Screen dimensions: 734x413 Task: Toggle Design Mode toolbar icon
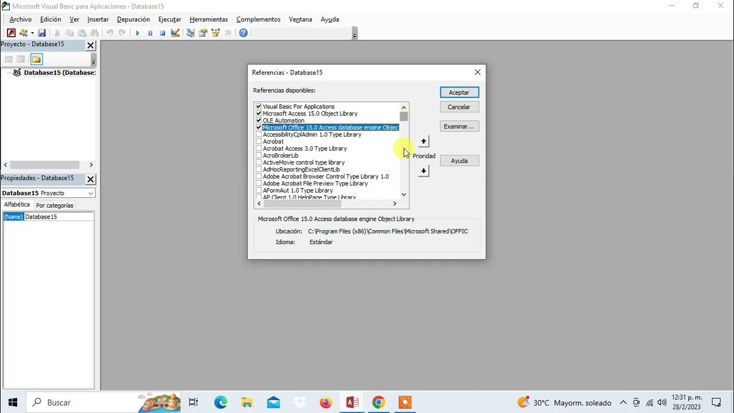175,33
